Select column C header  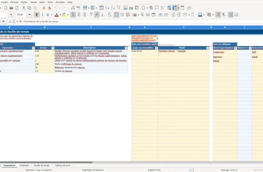coord(91,27)
